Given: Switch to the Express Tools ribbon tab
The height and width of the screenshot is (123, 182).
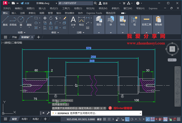Looking at the screenshot, I should point(94,13).
